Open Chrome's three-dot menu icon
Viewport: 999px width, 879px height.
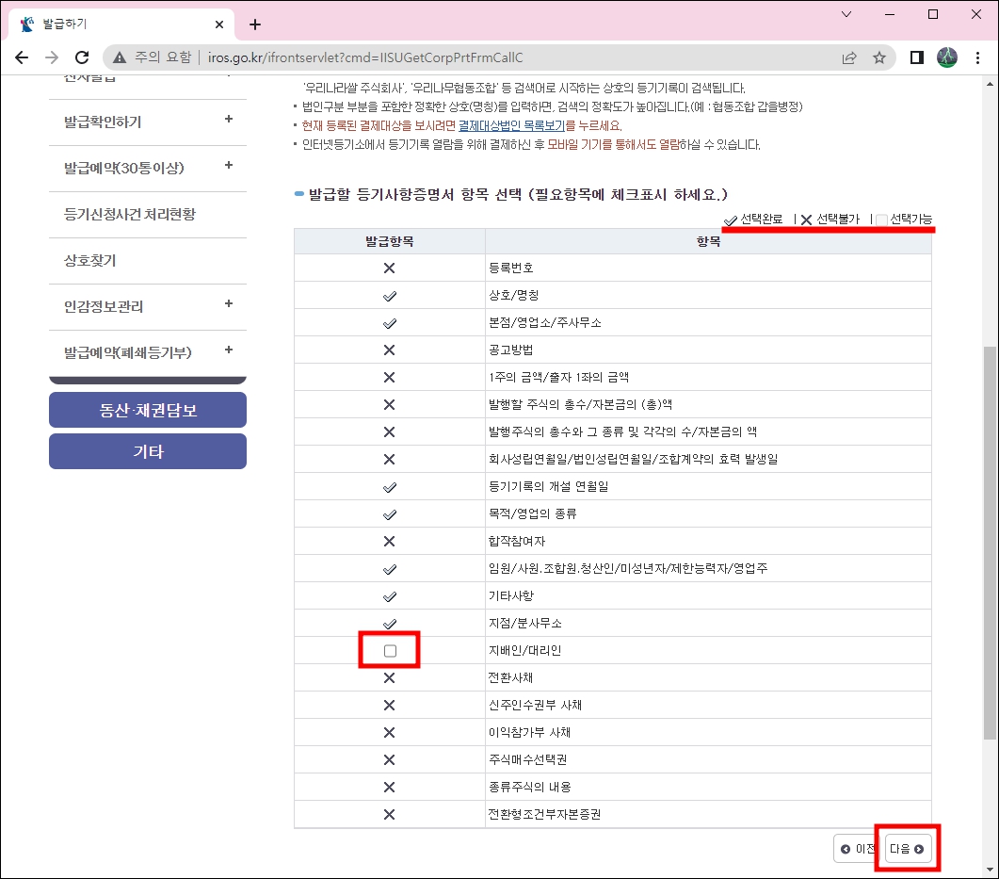[x=977, y=57]
